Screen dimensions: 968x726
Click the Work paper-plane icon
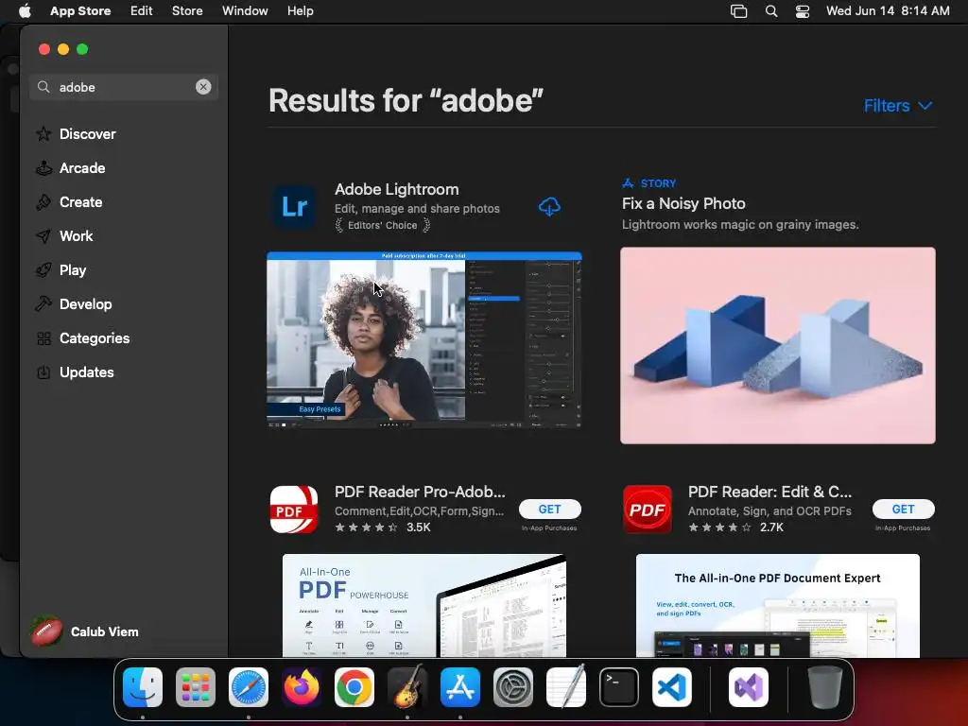coord(43,235)
